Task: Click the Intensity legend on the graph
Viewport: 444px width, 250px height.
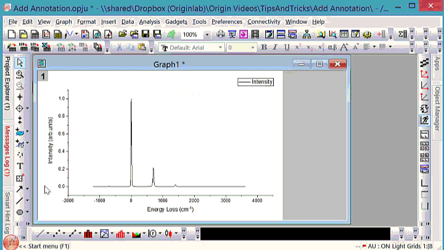Action: pos(255,81)
